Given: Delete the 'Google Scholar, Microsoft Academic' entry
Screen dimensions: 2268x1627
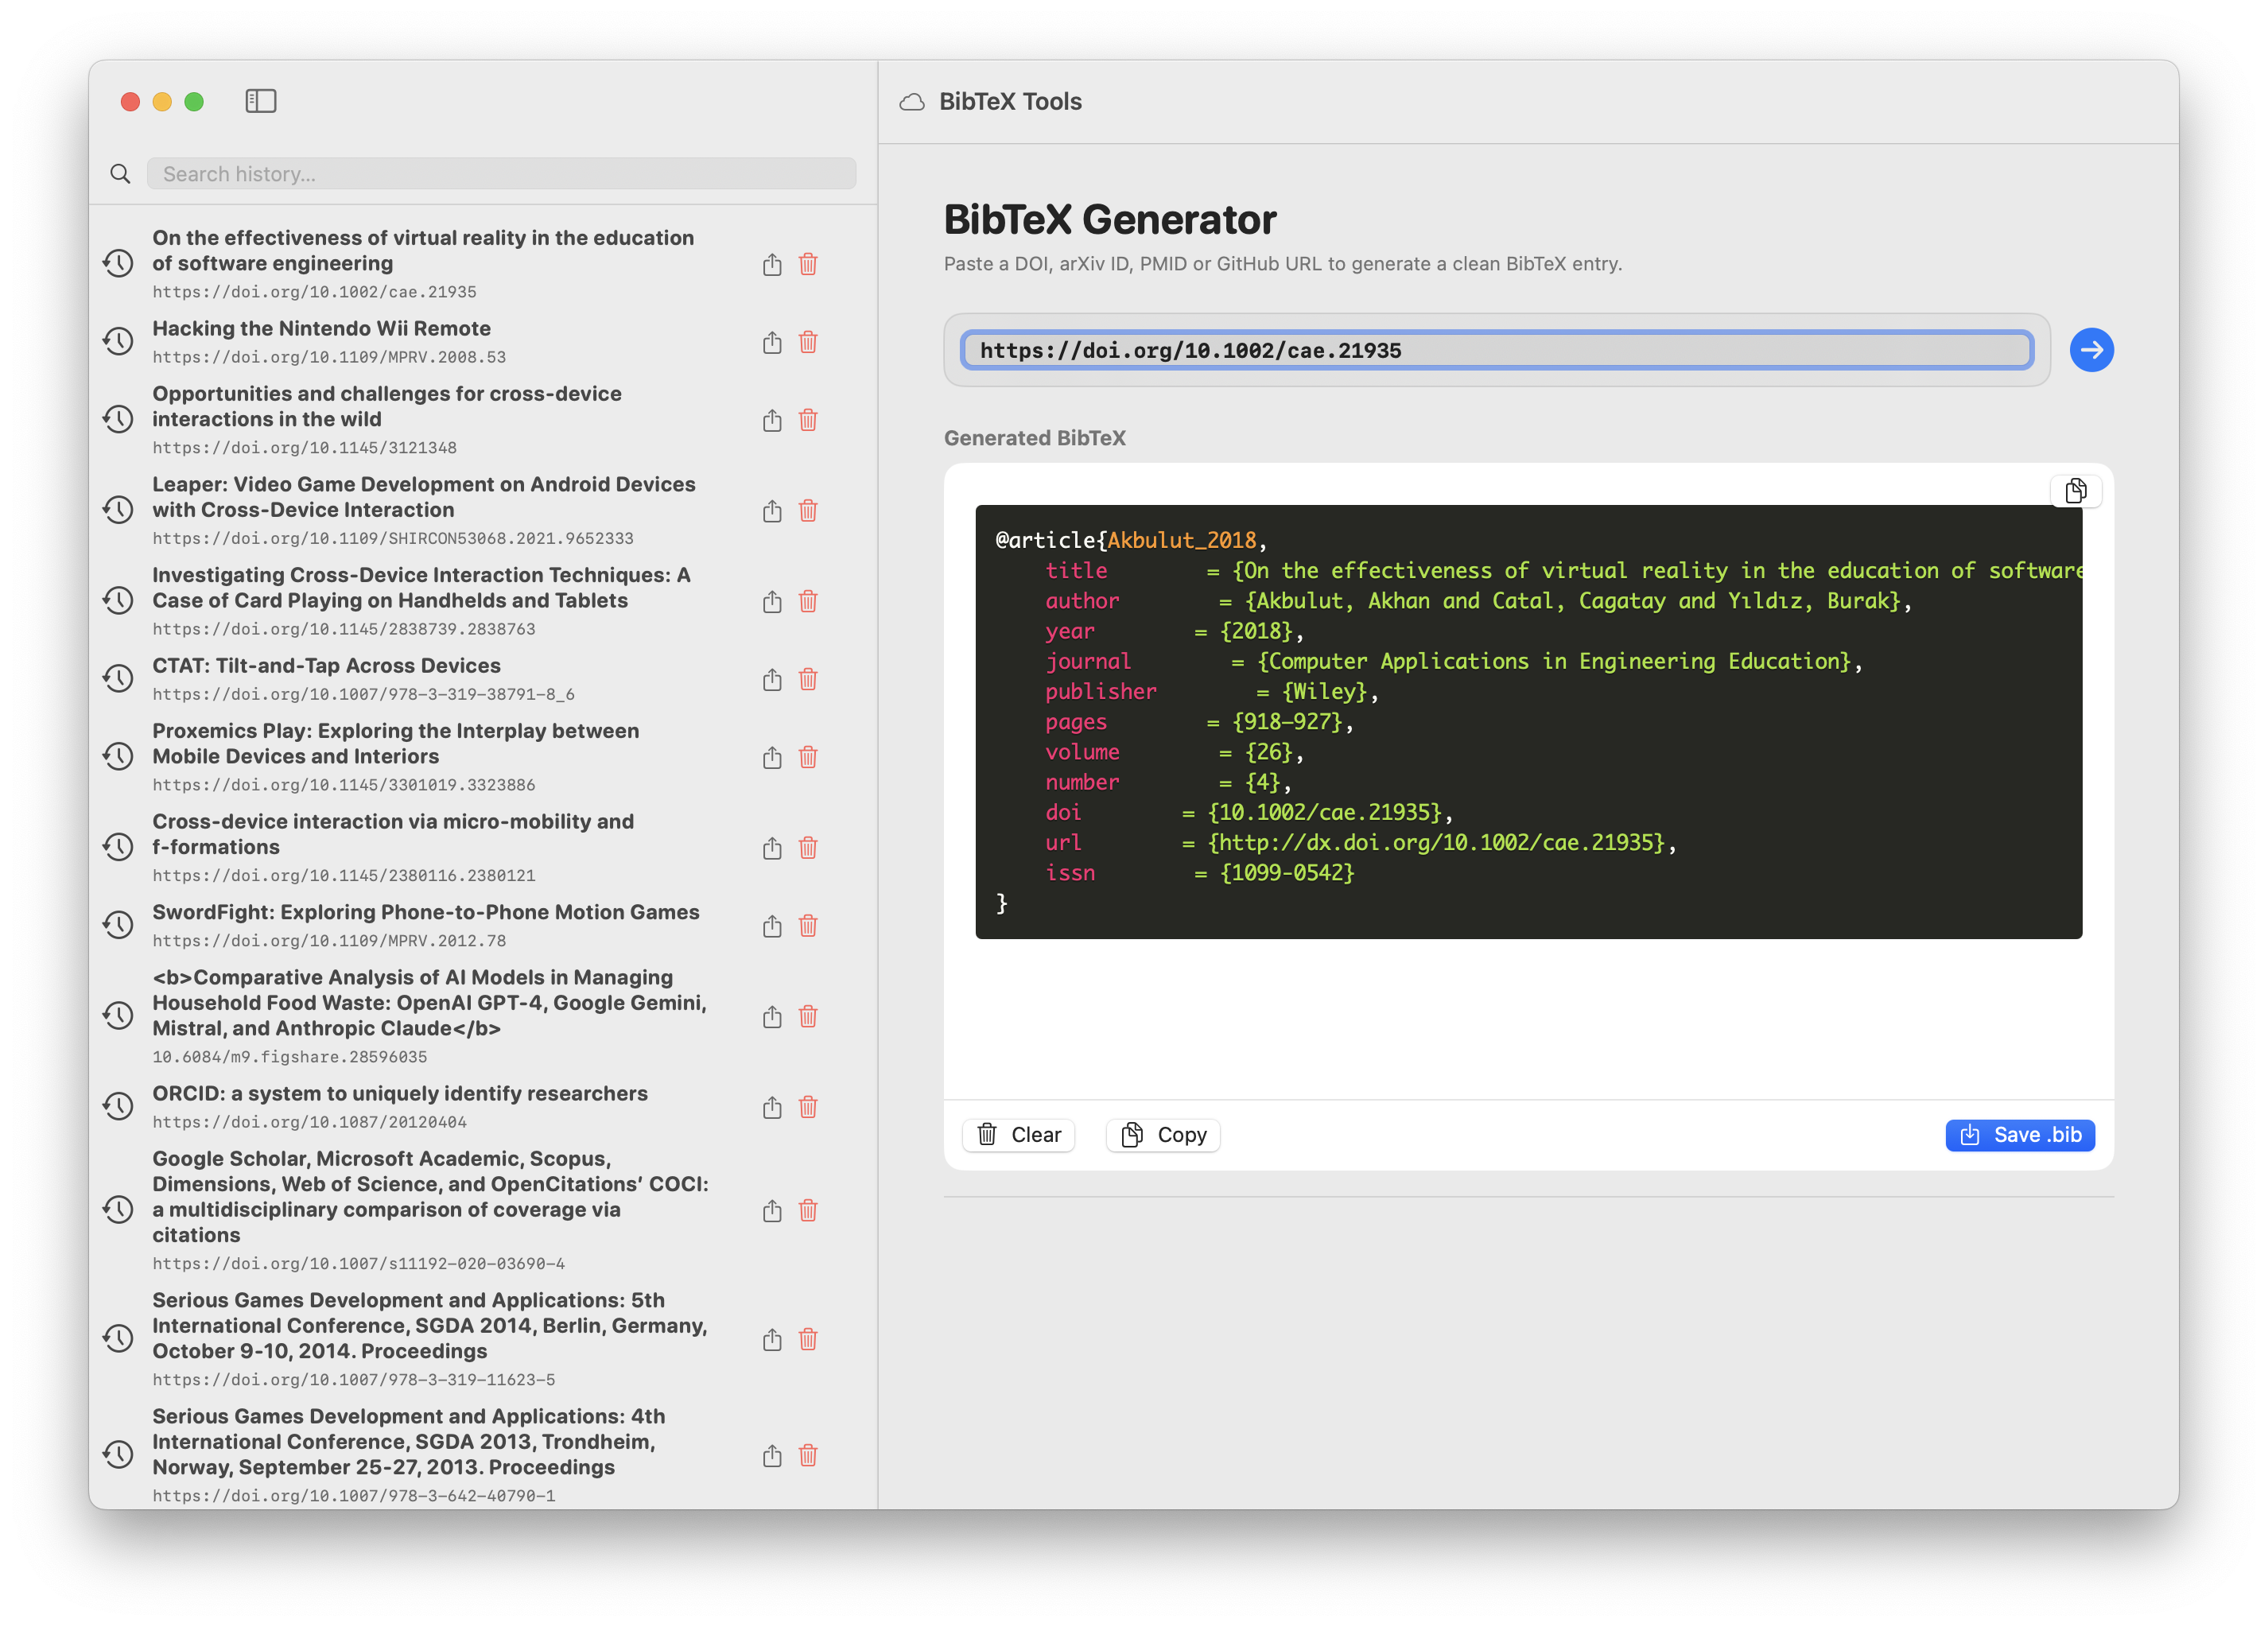Looking at the screenshot, I should [808, 1210].
